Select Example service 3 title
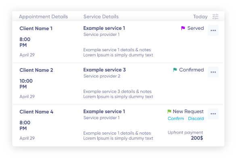The height and width of the screenshot is (160, 237). click(105, 70)
